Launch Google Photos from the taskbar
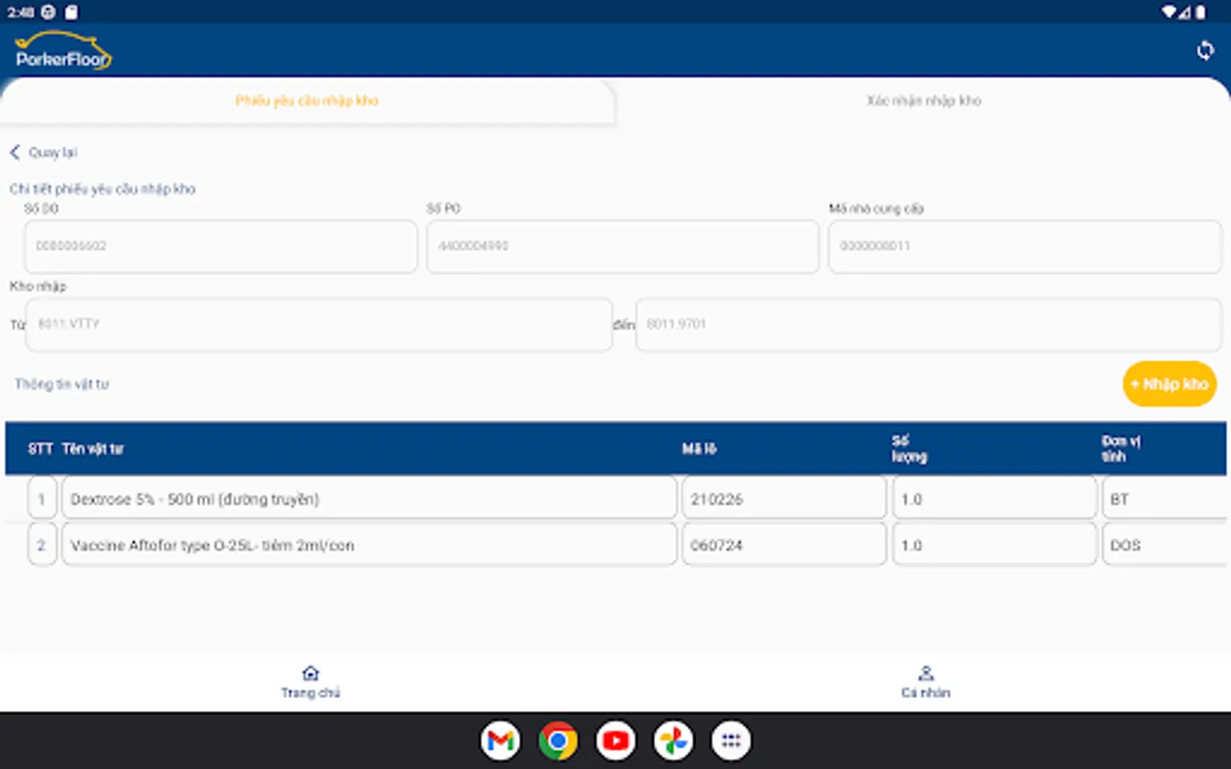The width and height of the screenshot is (1231, 769). coord(674,741)
